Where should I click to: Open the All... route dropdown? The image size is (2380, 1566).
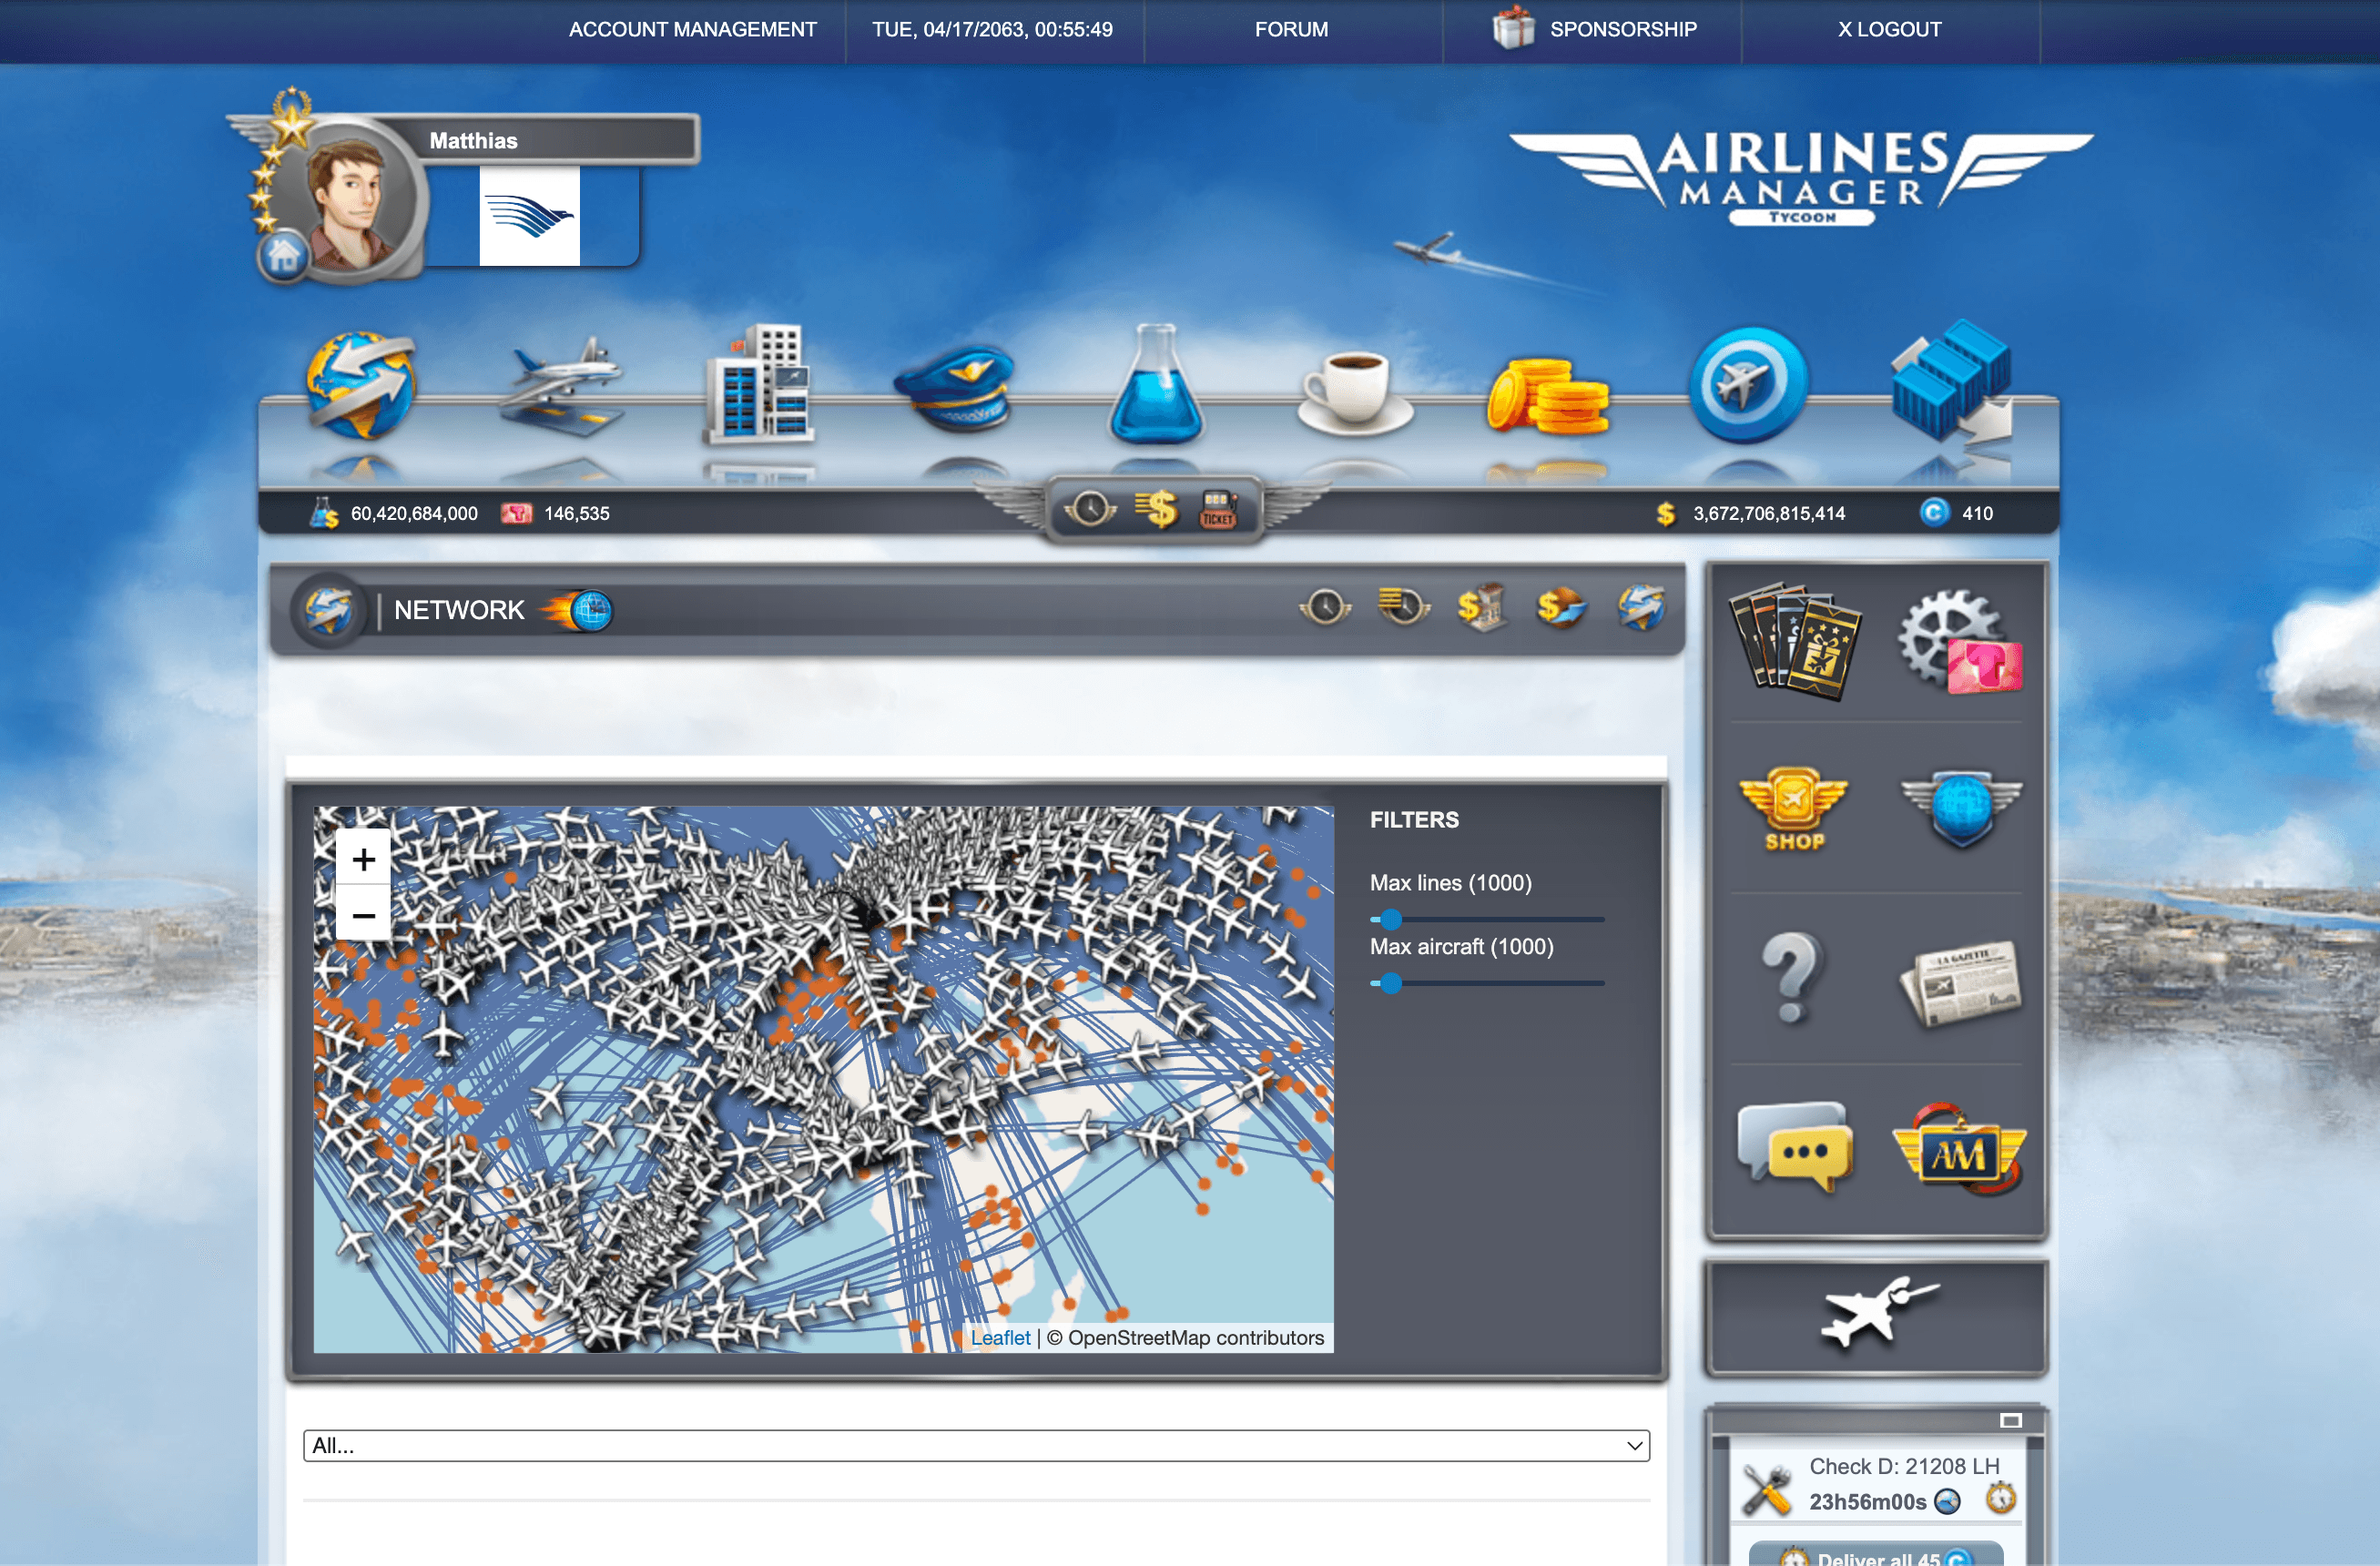point(976,1445)
